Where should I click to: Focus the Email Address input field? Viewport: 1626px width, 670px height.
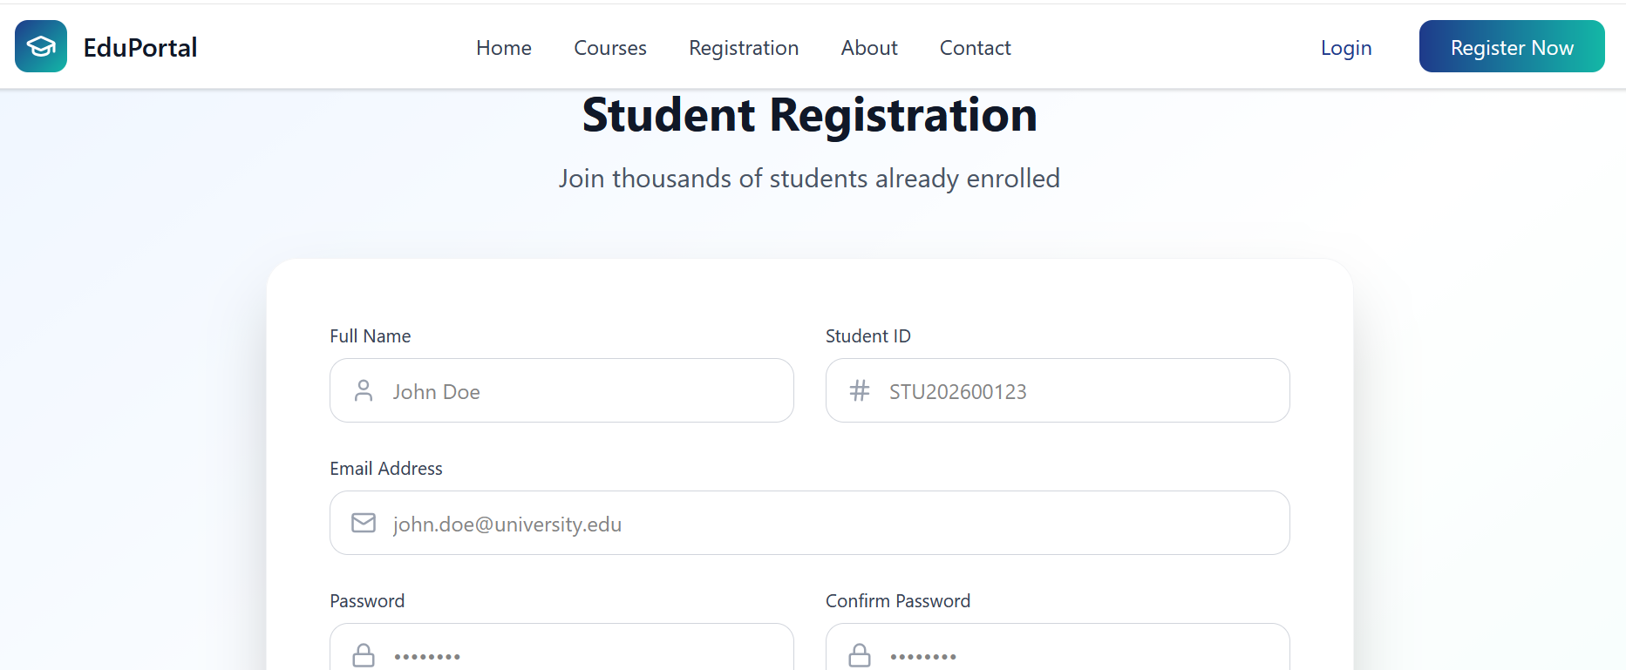coord(810,523)
